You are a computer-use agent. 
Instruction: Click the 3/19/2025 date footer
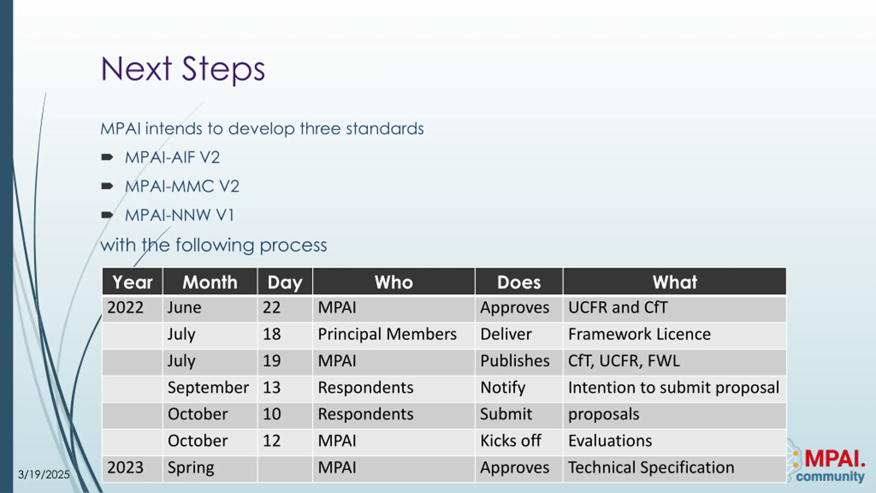coord(44,475)
